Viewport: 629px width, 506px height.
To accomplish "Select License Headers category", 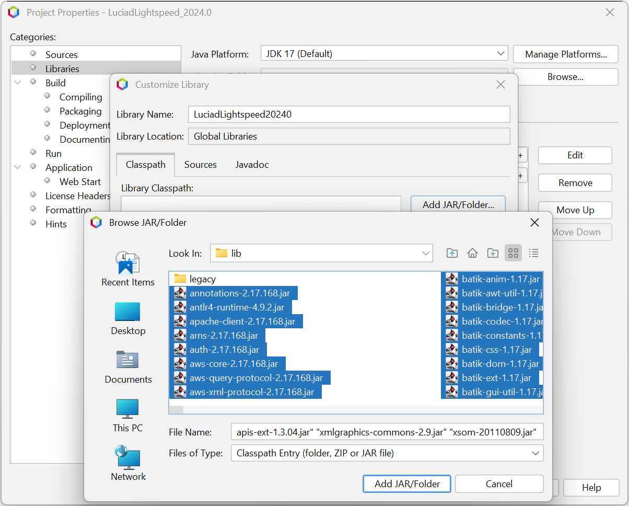I will tap(78, 196).
